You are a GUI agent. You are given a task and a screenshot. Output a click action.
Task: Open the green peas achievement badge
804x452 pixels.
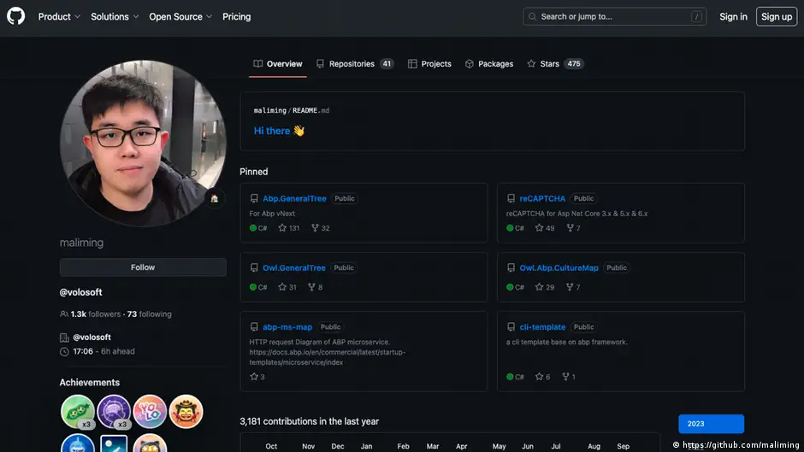coord(77,411)
